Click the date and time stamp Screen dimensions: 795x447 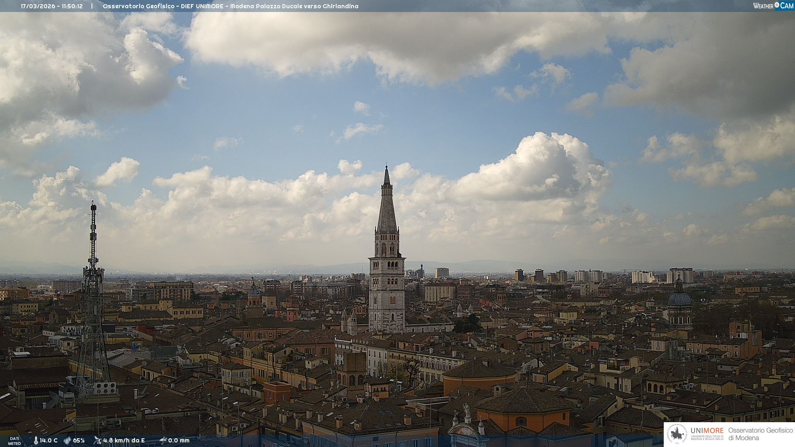pos(52,6)
